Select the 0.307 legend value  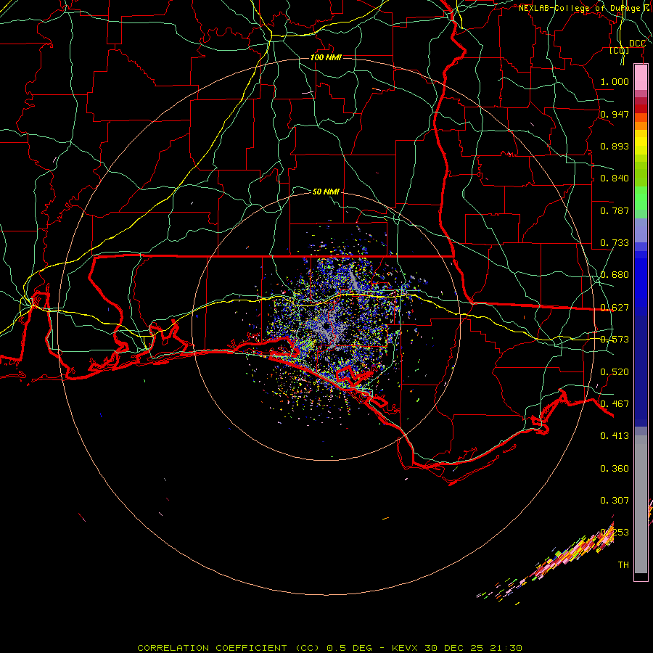click(615, 501)
